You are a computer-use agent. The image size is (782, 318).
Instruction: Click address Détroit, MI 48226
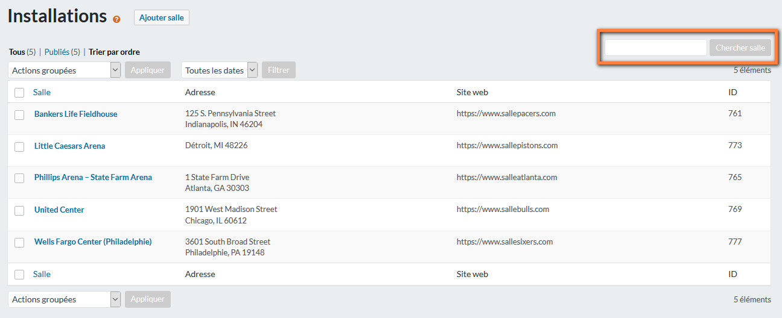point(216,145)
